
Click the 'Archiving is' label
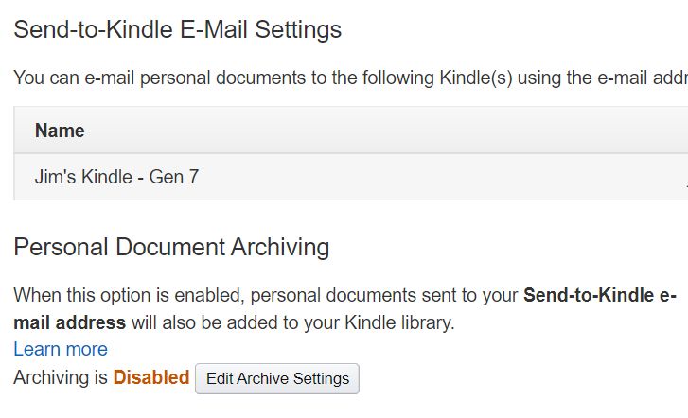pyautogui.click(x=61, y=377)
